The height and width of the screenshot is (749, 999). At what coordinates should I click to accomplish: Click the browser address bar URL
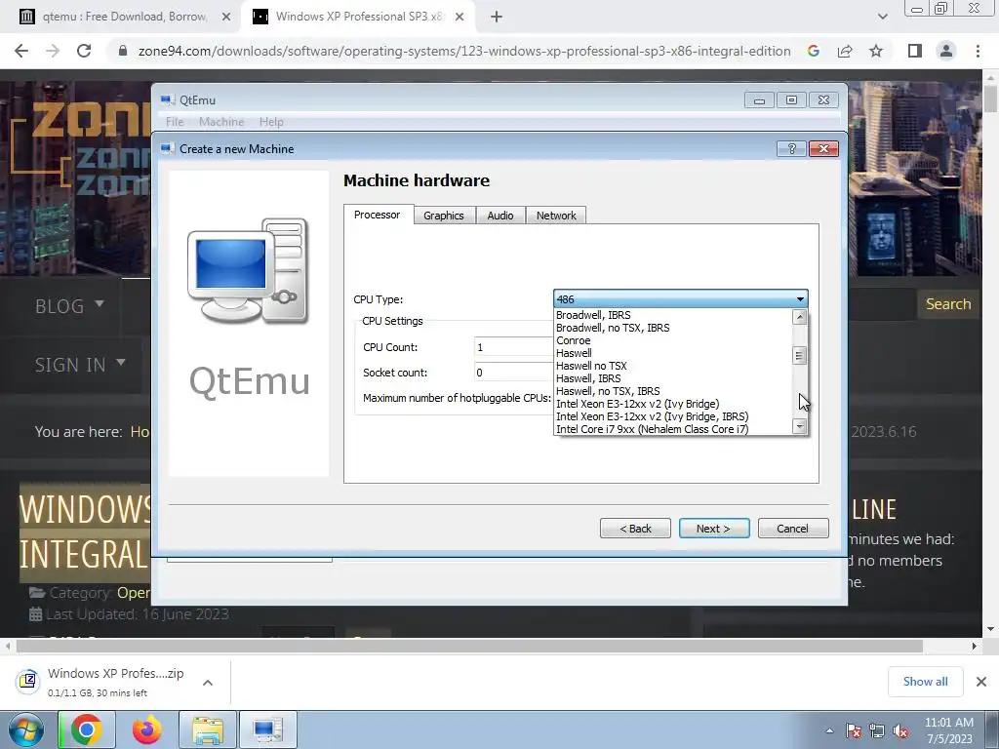(464, 51)
